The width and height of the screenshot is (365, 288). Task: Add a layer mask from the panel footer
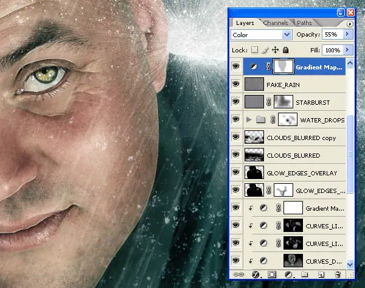point(272,275)
